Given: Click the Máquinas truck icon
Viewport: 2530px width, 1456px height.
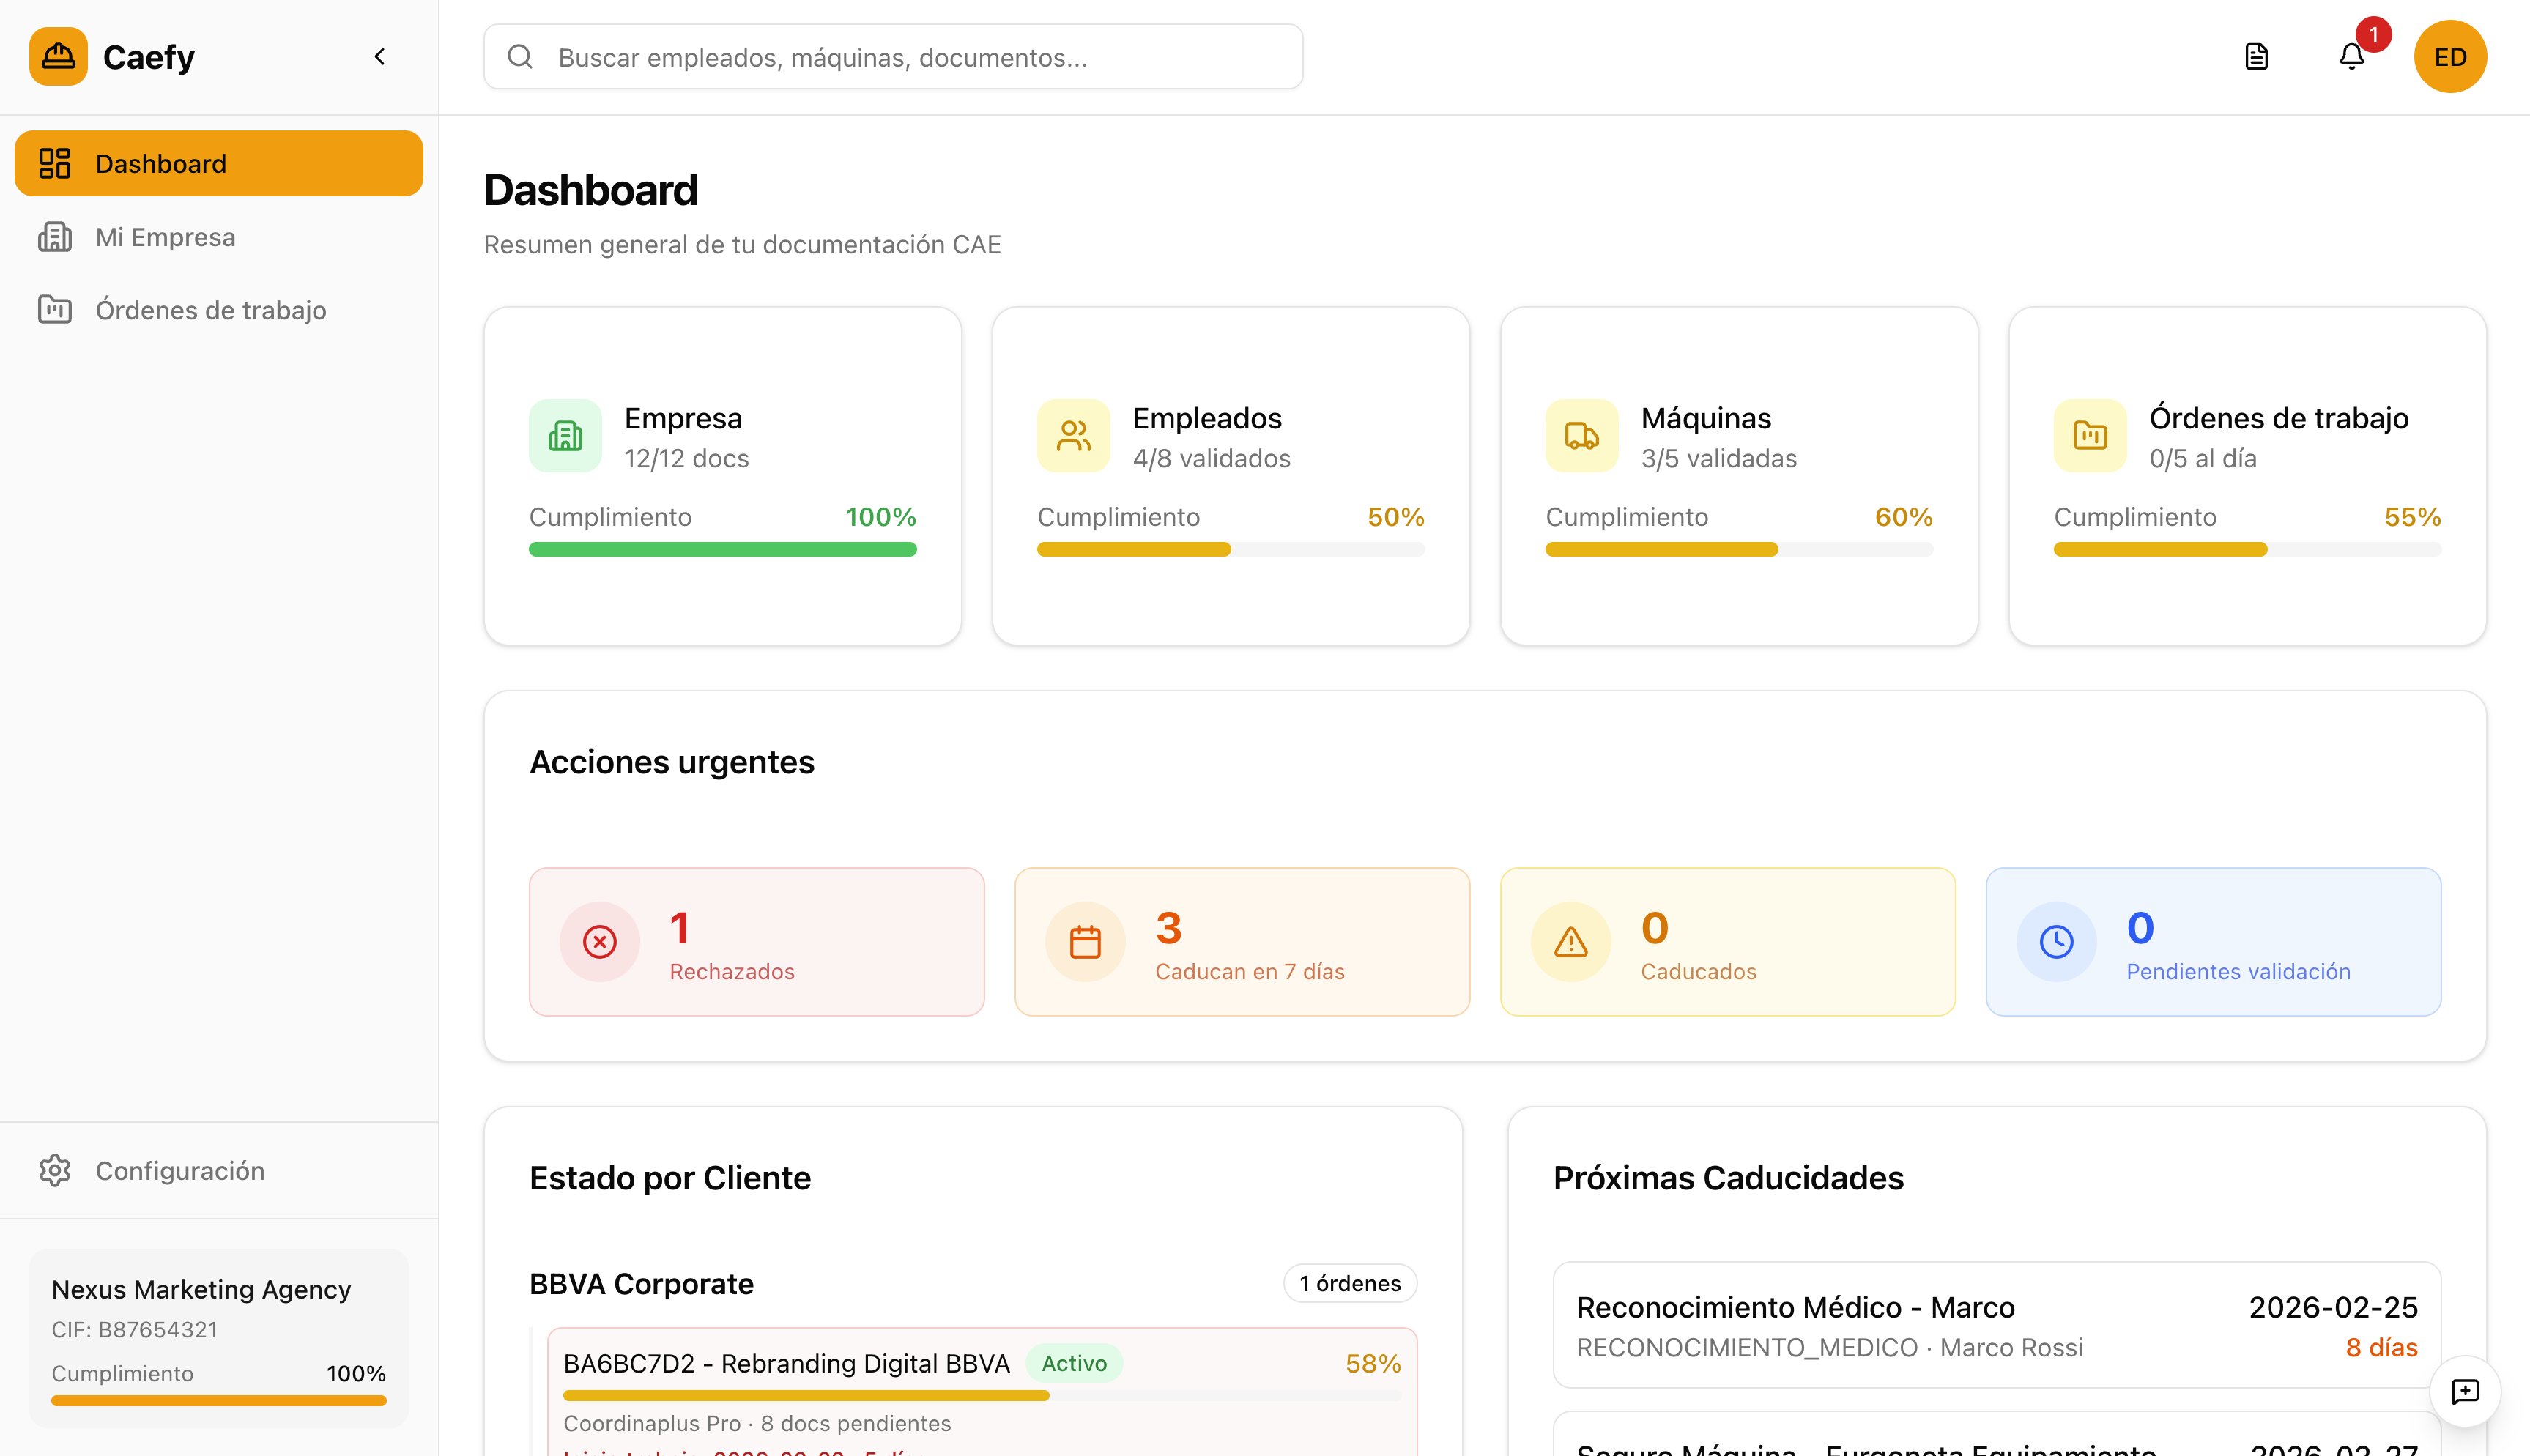Looking at the screenshot, I should 1580,435.
